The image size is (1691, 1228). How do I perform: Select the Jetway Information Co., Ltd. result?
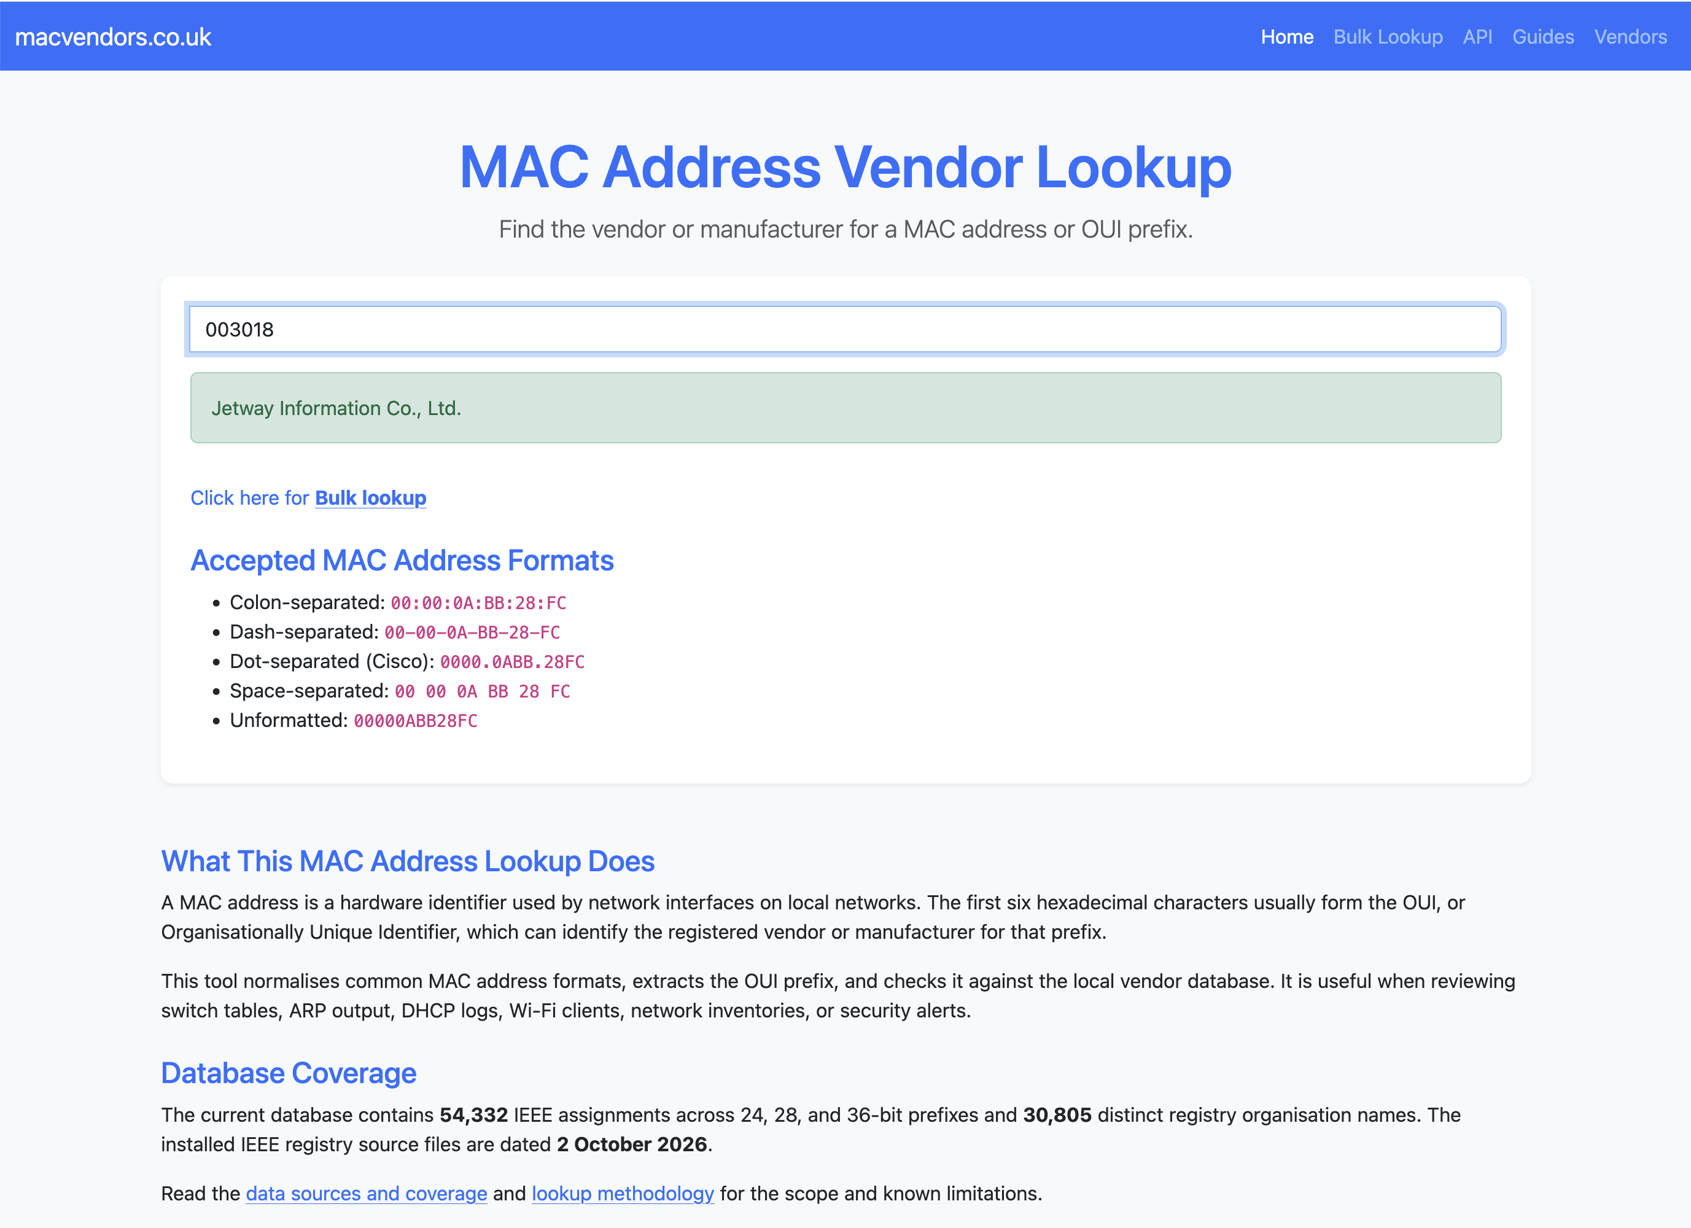(x=845, y=408)
